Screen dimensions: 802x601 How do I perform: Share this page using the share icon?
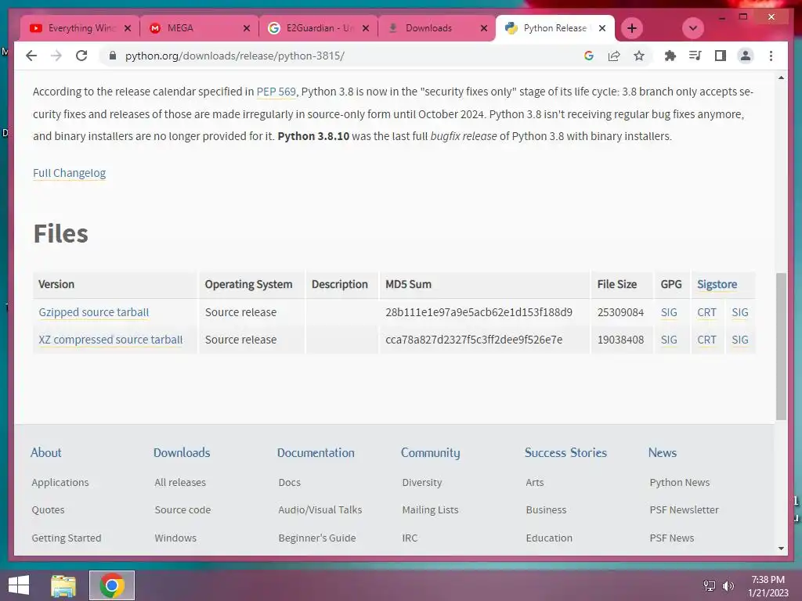(x=614, y=56)
